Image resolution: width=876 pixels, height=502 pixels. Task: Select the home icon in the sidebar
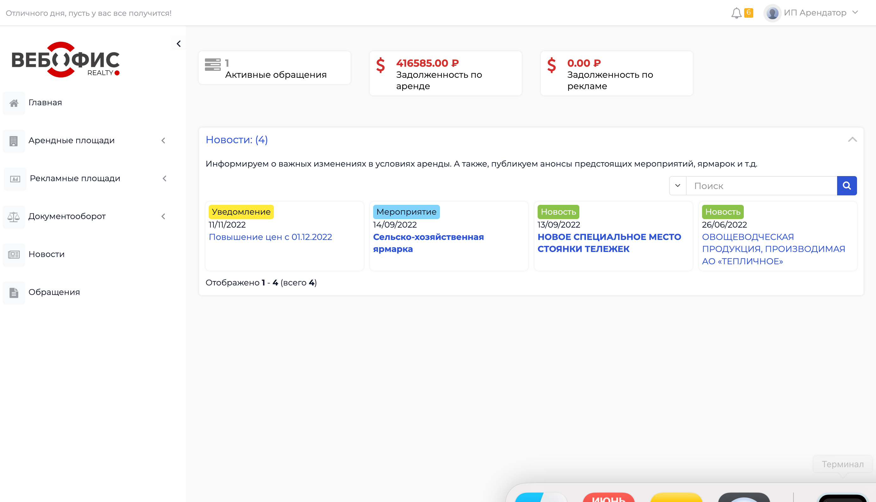point(14,102)
